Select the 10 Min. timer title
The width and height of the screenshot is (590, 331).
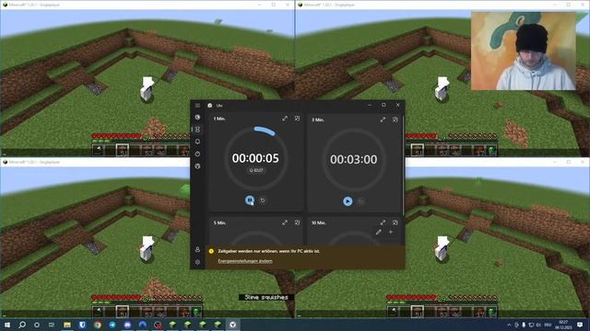pos(319,223)
